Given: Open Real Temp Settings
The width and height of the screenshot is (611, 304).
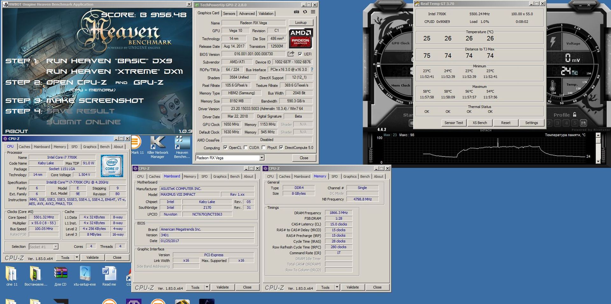Looking at the screenshot, I should 531,123.
